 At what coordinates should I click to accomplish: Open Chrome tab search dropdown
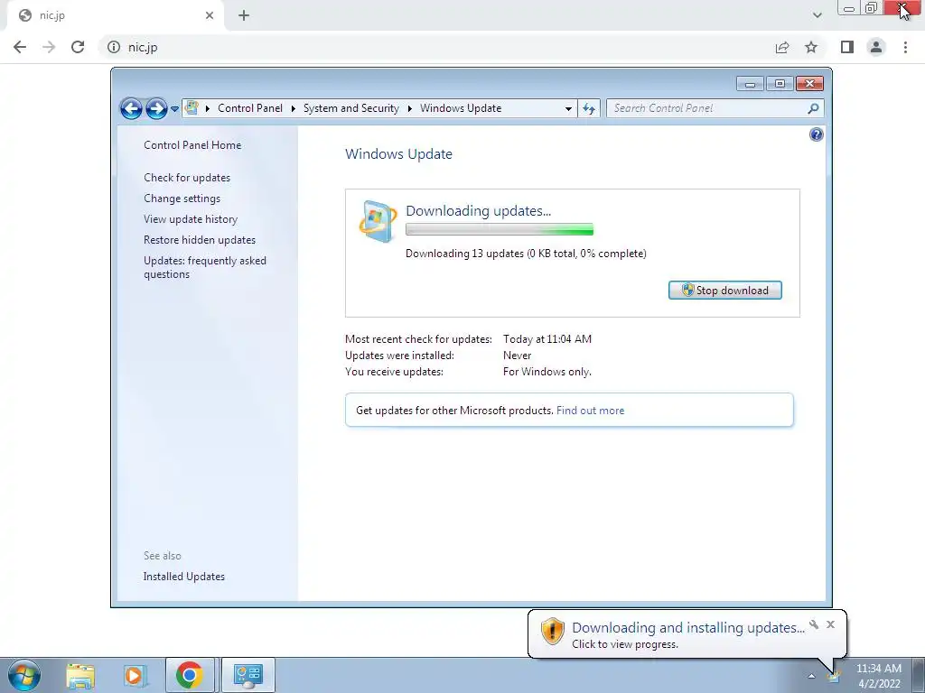pyautogui.click(x=817, y=15)
